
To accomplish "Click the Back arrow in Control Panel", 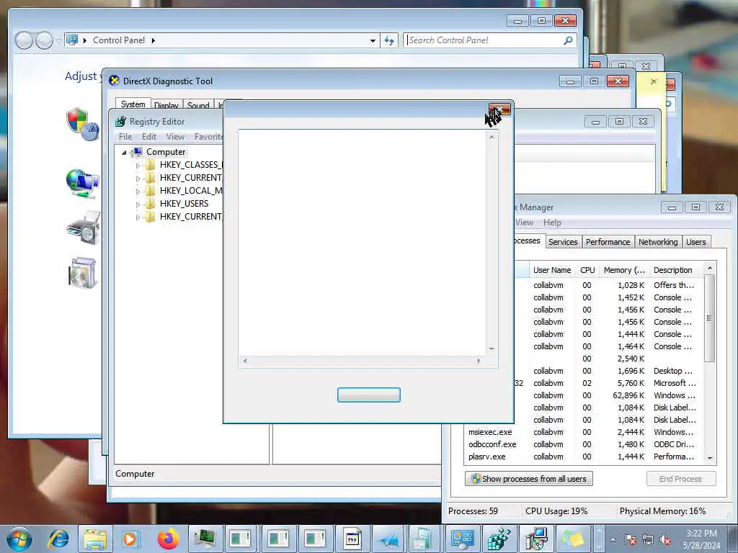I will coord(24,40).
